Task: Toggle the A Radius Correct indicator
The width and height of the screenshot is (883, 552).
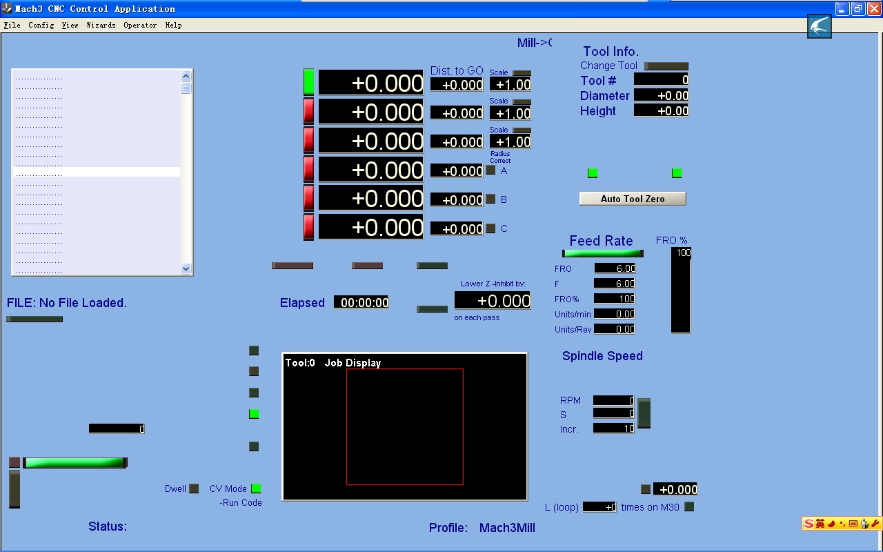Action: 490,170
